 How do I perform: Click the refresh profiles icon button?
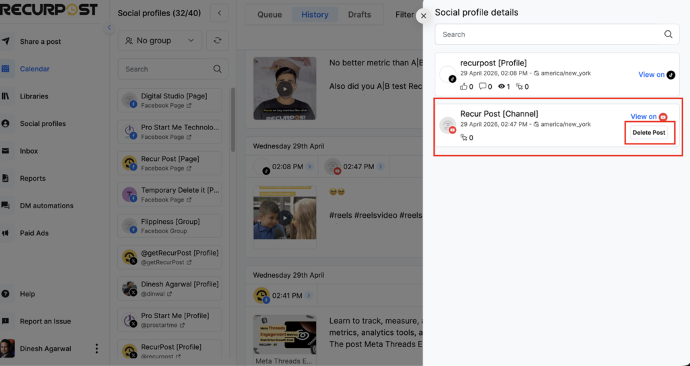(x=218, y=40)
